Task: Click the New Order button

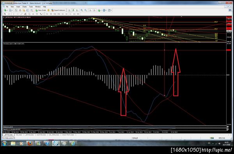Action: coord(41,10)
